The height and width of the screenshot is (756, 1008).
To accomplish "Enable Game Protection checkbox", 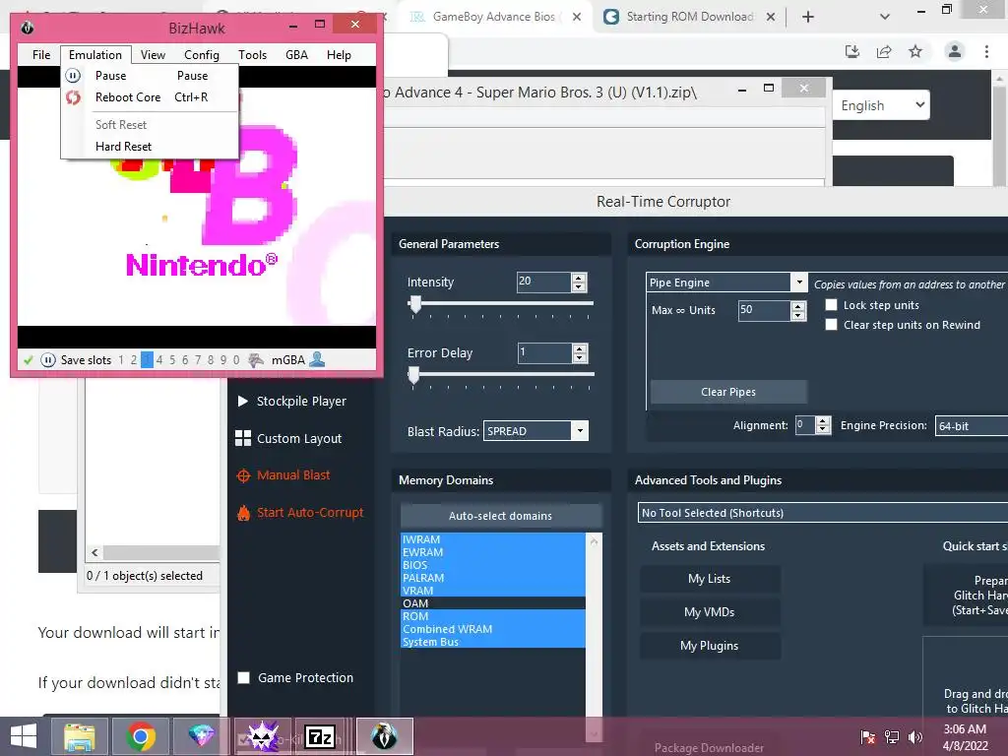I will (244, 677).
